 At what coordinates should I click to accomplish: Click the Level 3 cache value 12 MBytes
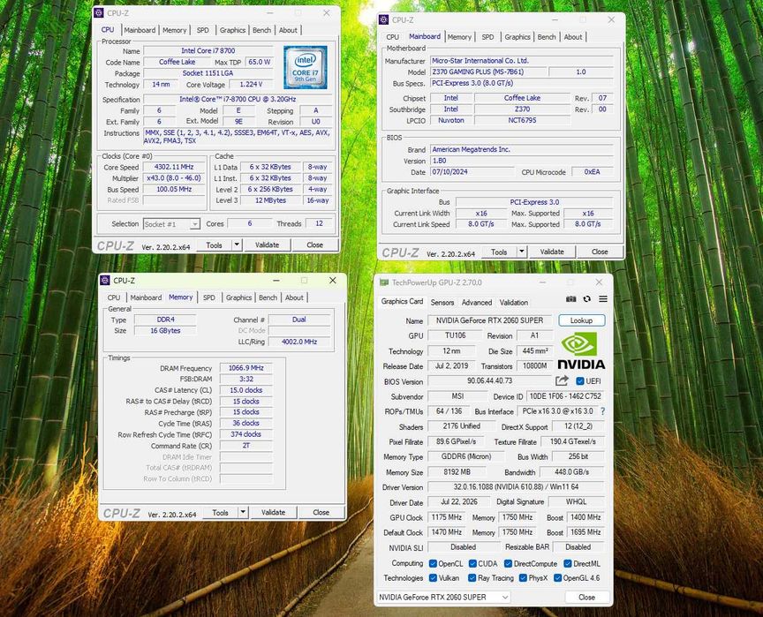pos(270,200)
